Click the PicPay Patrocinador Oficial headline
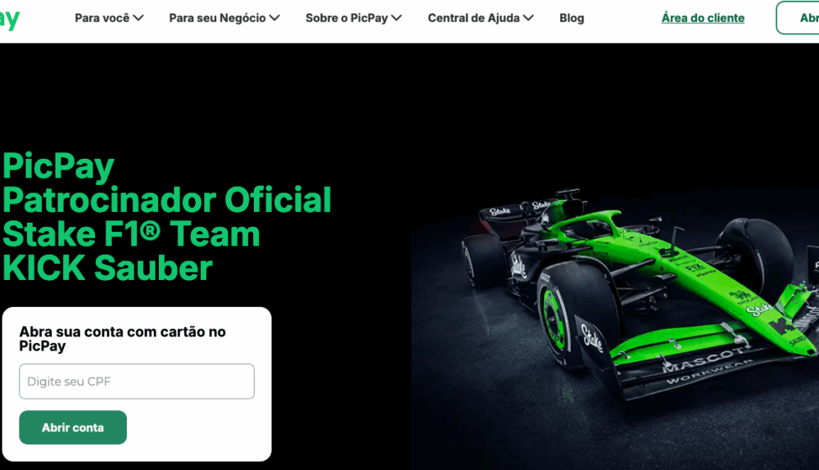Image resolution: width=819 pixels, height=470 pixels. [167, 217]
